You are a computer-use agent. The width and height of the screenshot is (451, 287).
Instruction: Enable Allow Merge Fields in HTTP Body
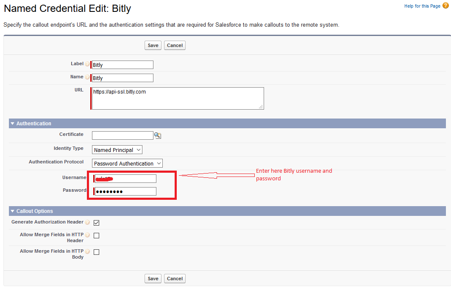[96, 252]
